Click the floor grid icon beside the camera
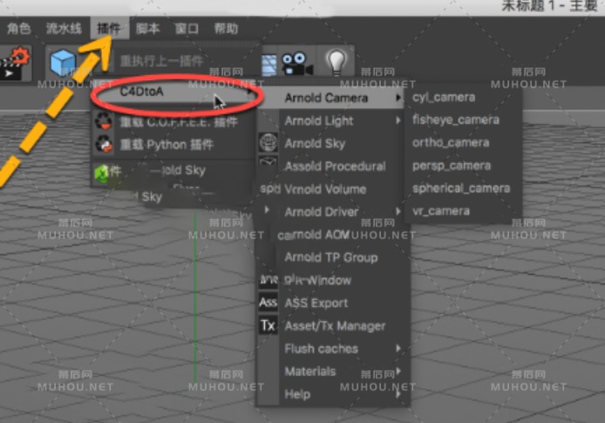The width and height of the screenshot is (605, 423). (x=269, y=65)
